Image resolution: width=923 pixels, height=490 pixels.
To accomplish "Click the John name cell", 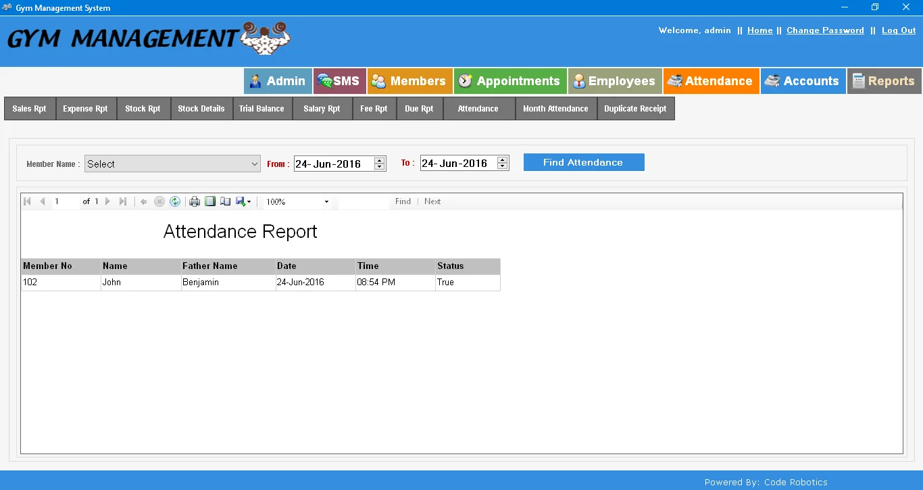I will click(141, 283).
